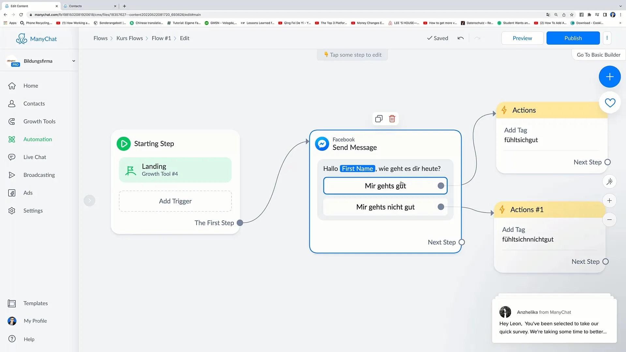
Task: Click the delete step trash icon
Action: 392,119
